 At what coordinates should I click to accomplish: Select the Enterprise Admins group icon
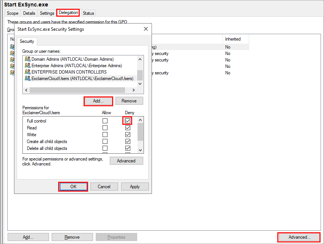point(27,65)
